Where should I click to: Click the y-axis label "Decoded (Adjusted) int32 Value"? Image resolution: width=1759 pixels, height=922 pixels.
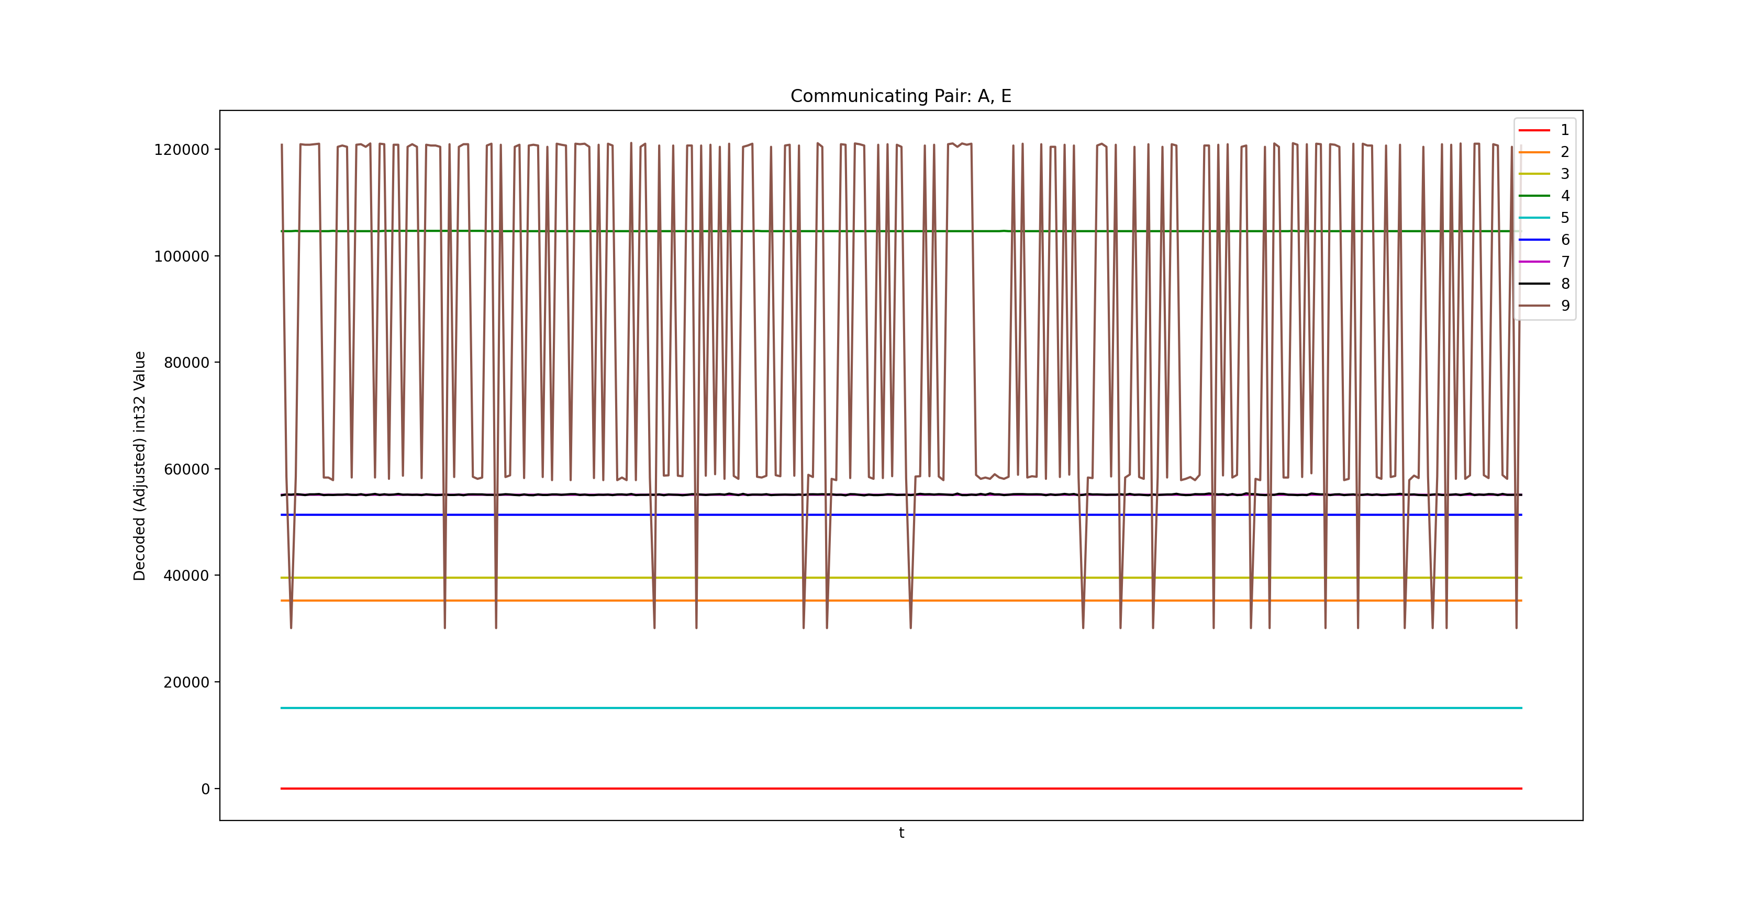139,465
